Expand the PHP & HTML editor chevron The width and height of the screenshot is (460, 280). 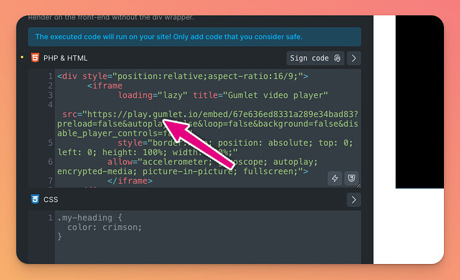point(354,59)
